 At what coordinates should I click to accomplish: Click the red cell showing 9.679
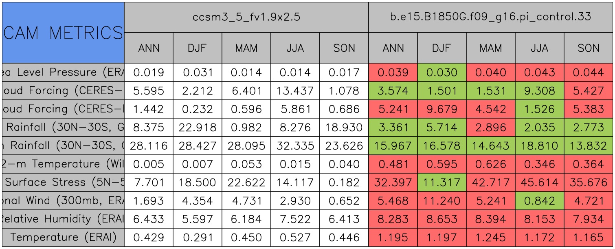click(x=442, y=109)
